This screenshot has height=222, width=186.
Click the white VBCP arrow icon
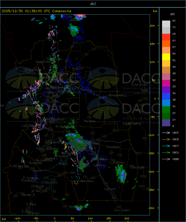(166, 133)
